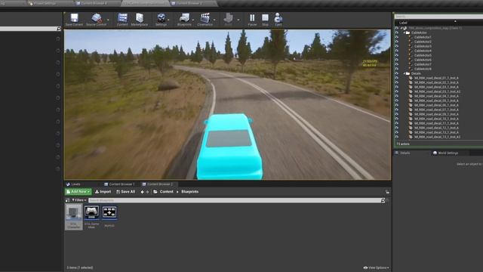Open the Settings dropdown arrow
This screenshot has height=272, width=483.
[169, 20]
